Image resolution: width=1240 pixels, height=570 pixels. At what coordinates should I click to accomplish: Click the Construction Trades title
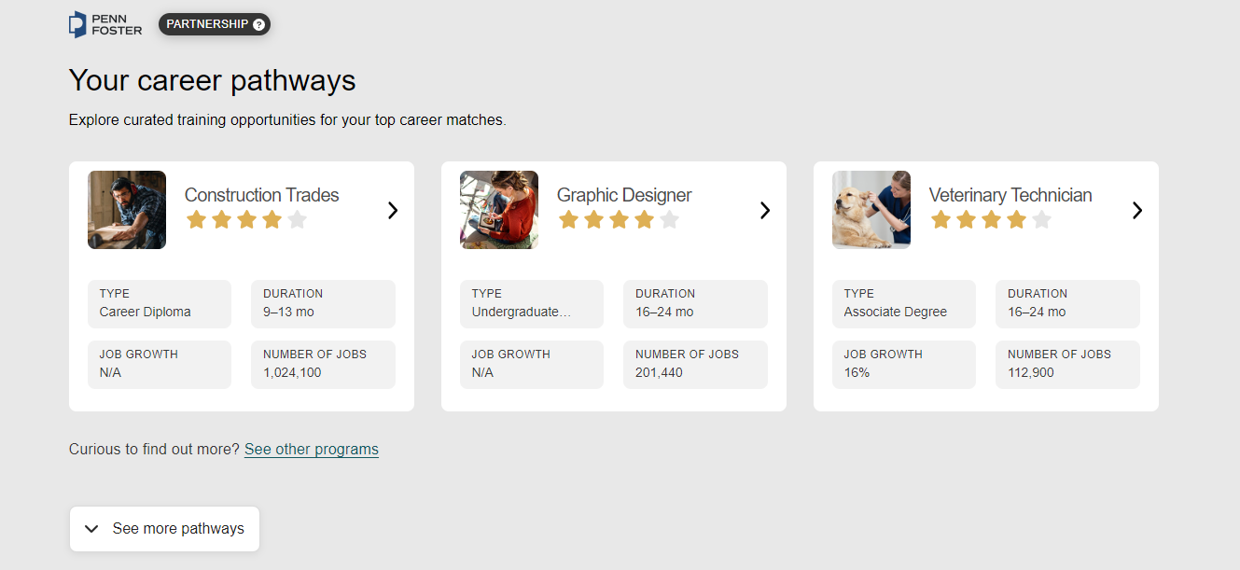coord(261,195)
